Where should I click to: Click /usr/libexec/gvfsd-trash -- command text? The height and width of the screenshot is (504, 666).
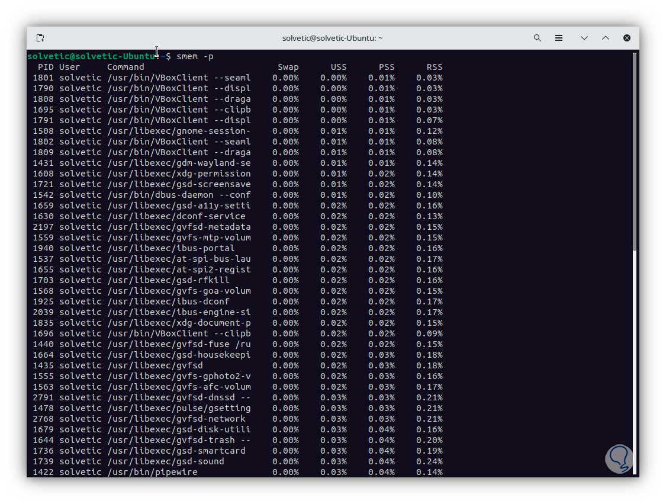pyautogui.click(x=179, y=440)
